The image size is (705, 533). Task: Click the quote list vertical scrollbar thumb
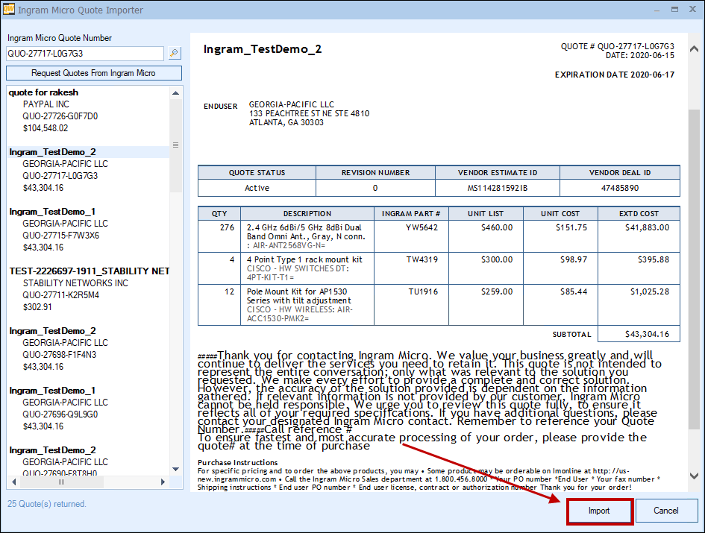[176, 145]
